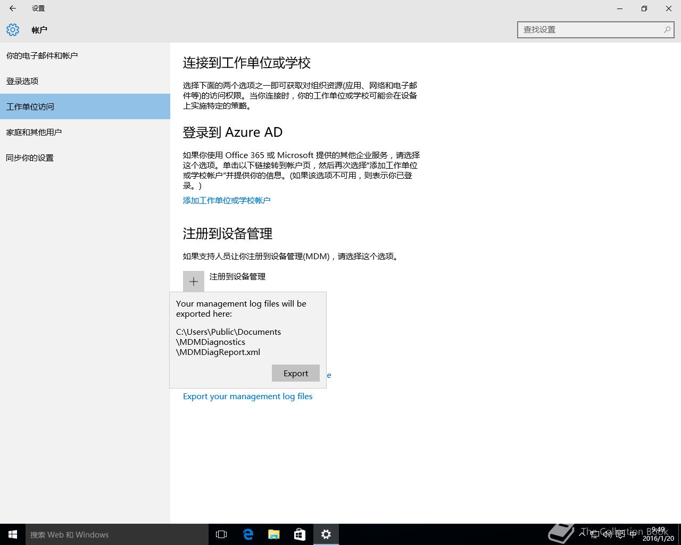Close the Settings window
The width and height of the screenshot is (681, 545).
coord(669,9)
